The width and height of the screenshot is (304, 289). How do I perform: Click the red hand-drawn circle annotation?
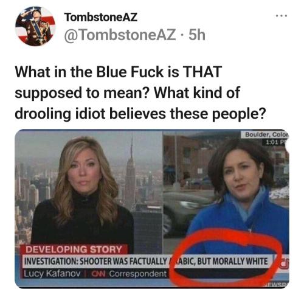click(226, 256)
